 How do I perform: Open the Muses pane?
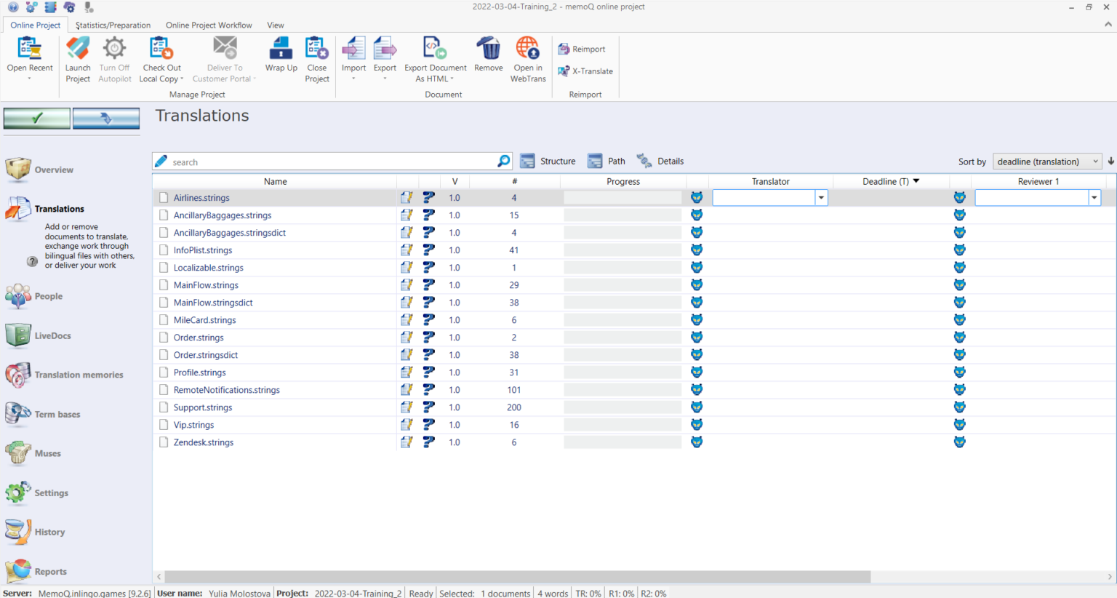point(33,453)
